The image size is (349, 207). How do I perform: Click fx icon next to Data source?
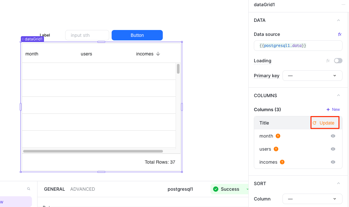(x=340, y=34)
